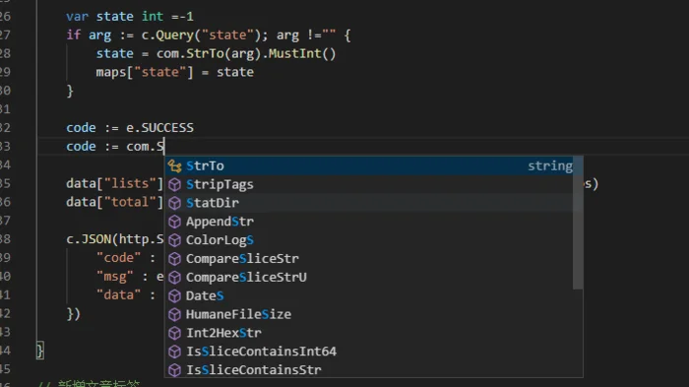Select AppendStr in the autocomplete popup

pos(369,222)
